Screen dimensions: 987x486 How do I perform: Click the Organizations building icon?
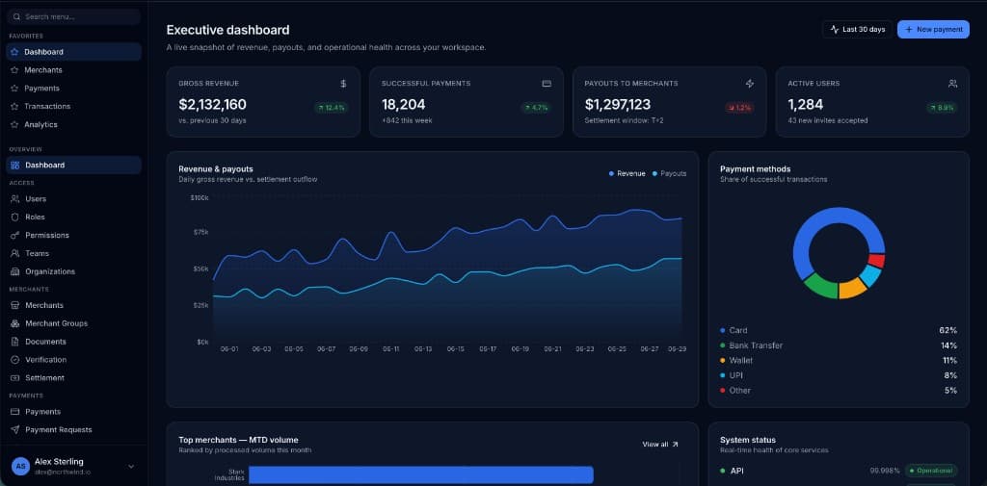coord(15,271)
